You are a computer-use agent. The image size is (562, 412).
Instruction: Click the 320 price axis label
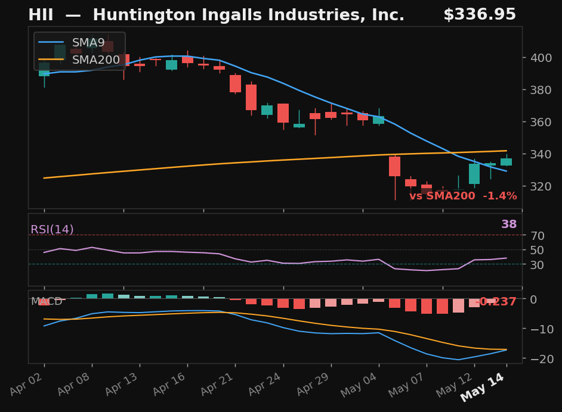coord(541,186)
